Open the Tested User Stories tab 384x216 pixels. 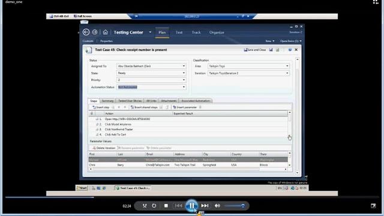pyautogui.click(x=130, y=101)
